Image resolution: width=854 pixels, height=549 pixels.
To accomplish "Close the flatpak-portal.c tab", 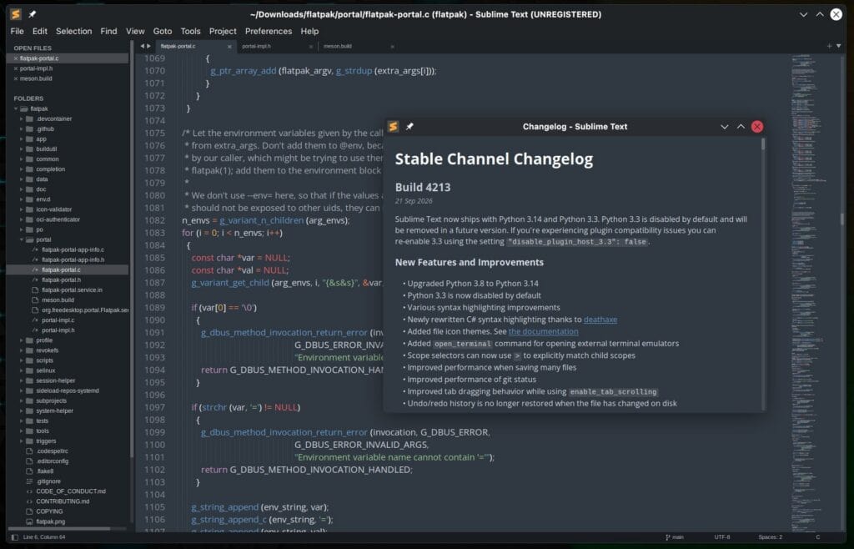I will 229,47.
